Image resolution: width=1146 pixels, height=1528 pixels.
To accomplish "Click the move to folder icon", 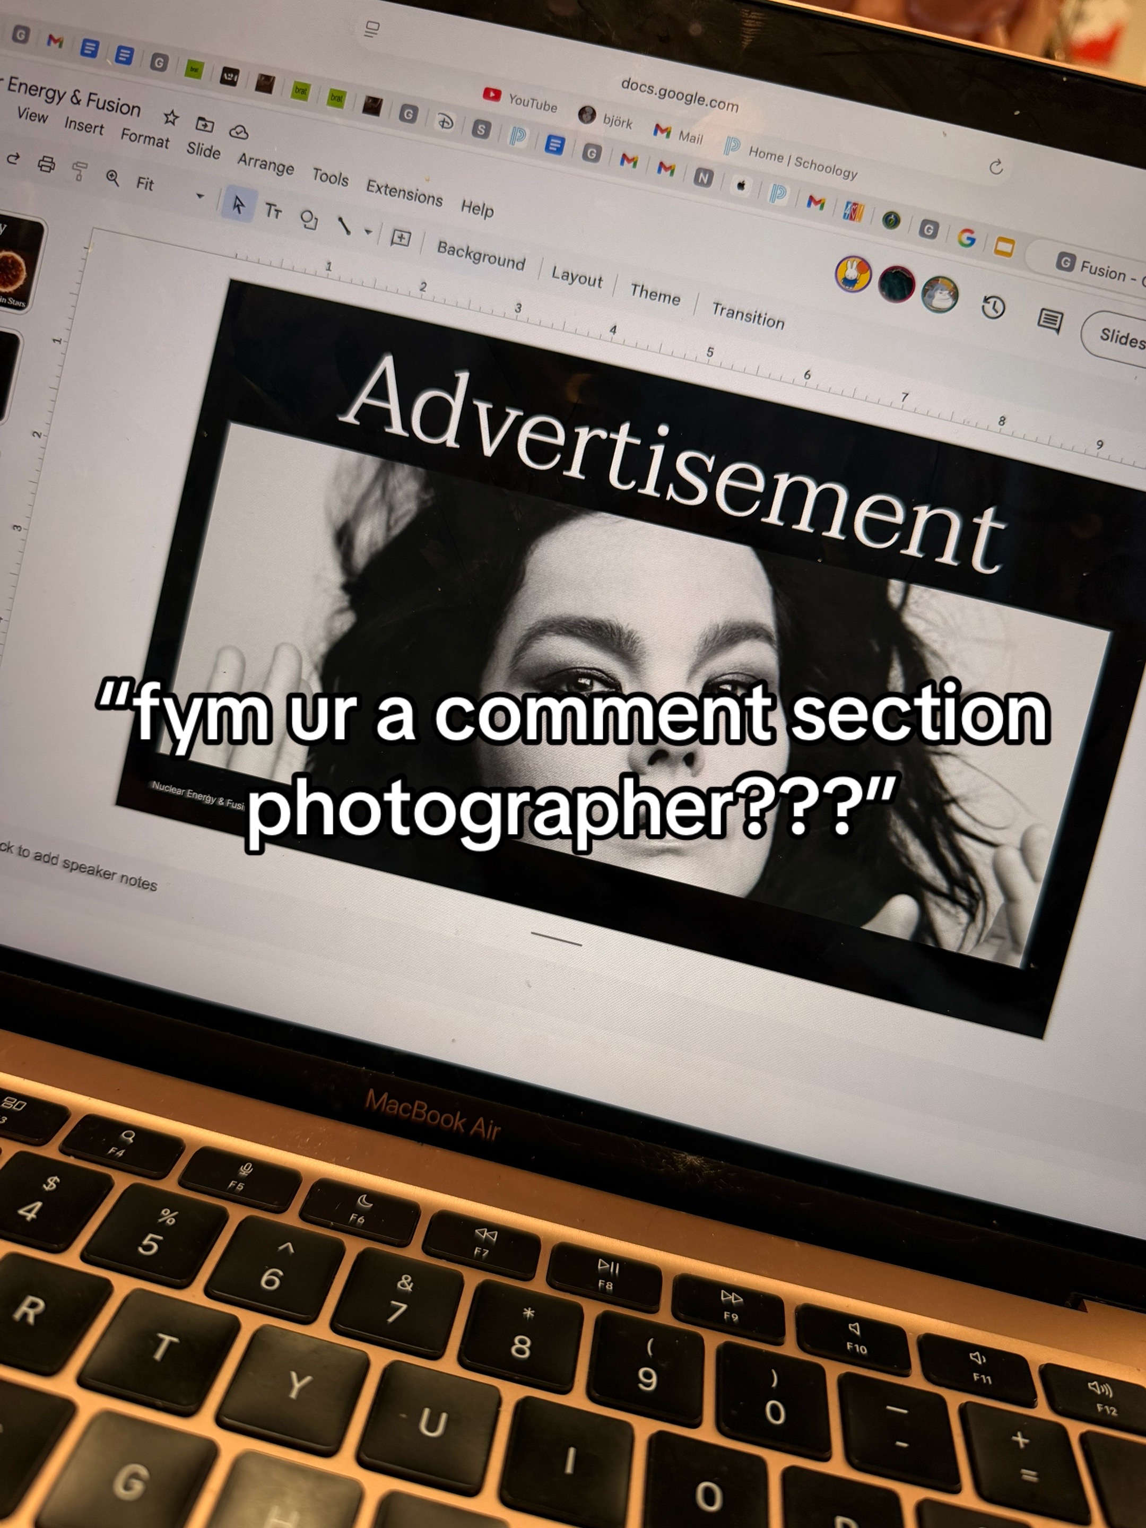I will click(205, 124).
